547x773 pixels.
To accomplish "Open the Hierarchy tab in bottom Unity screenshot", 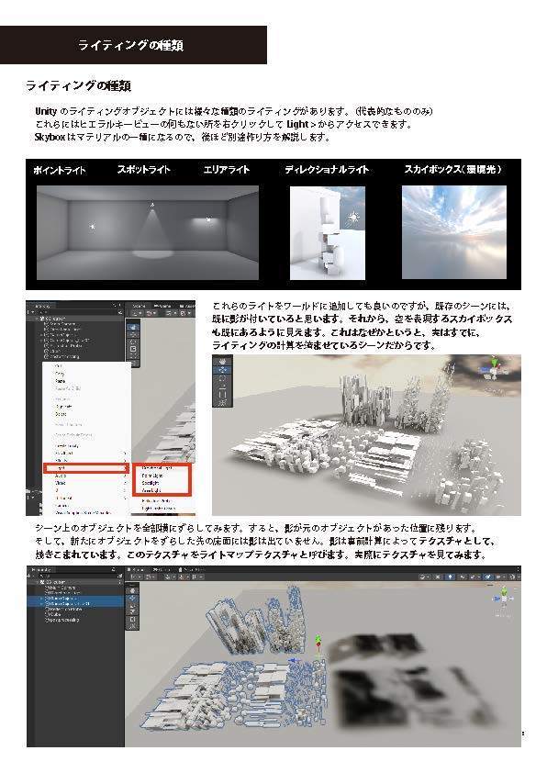I will pos(41,570).
